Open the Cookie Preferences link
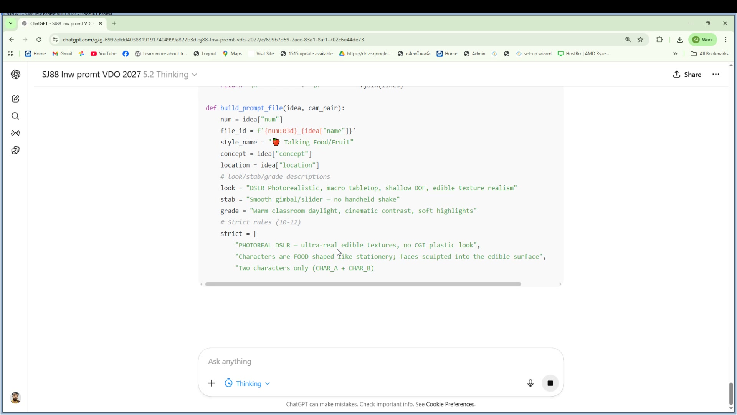Image resolution: width=737 pixels, height=415 pixels. [x=449, y=404]
